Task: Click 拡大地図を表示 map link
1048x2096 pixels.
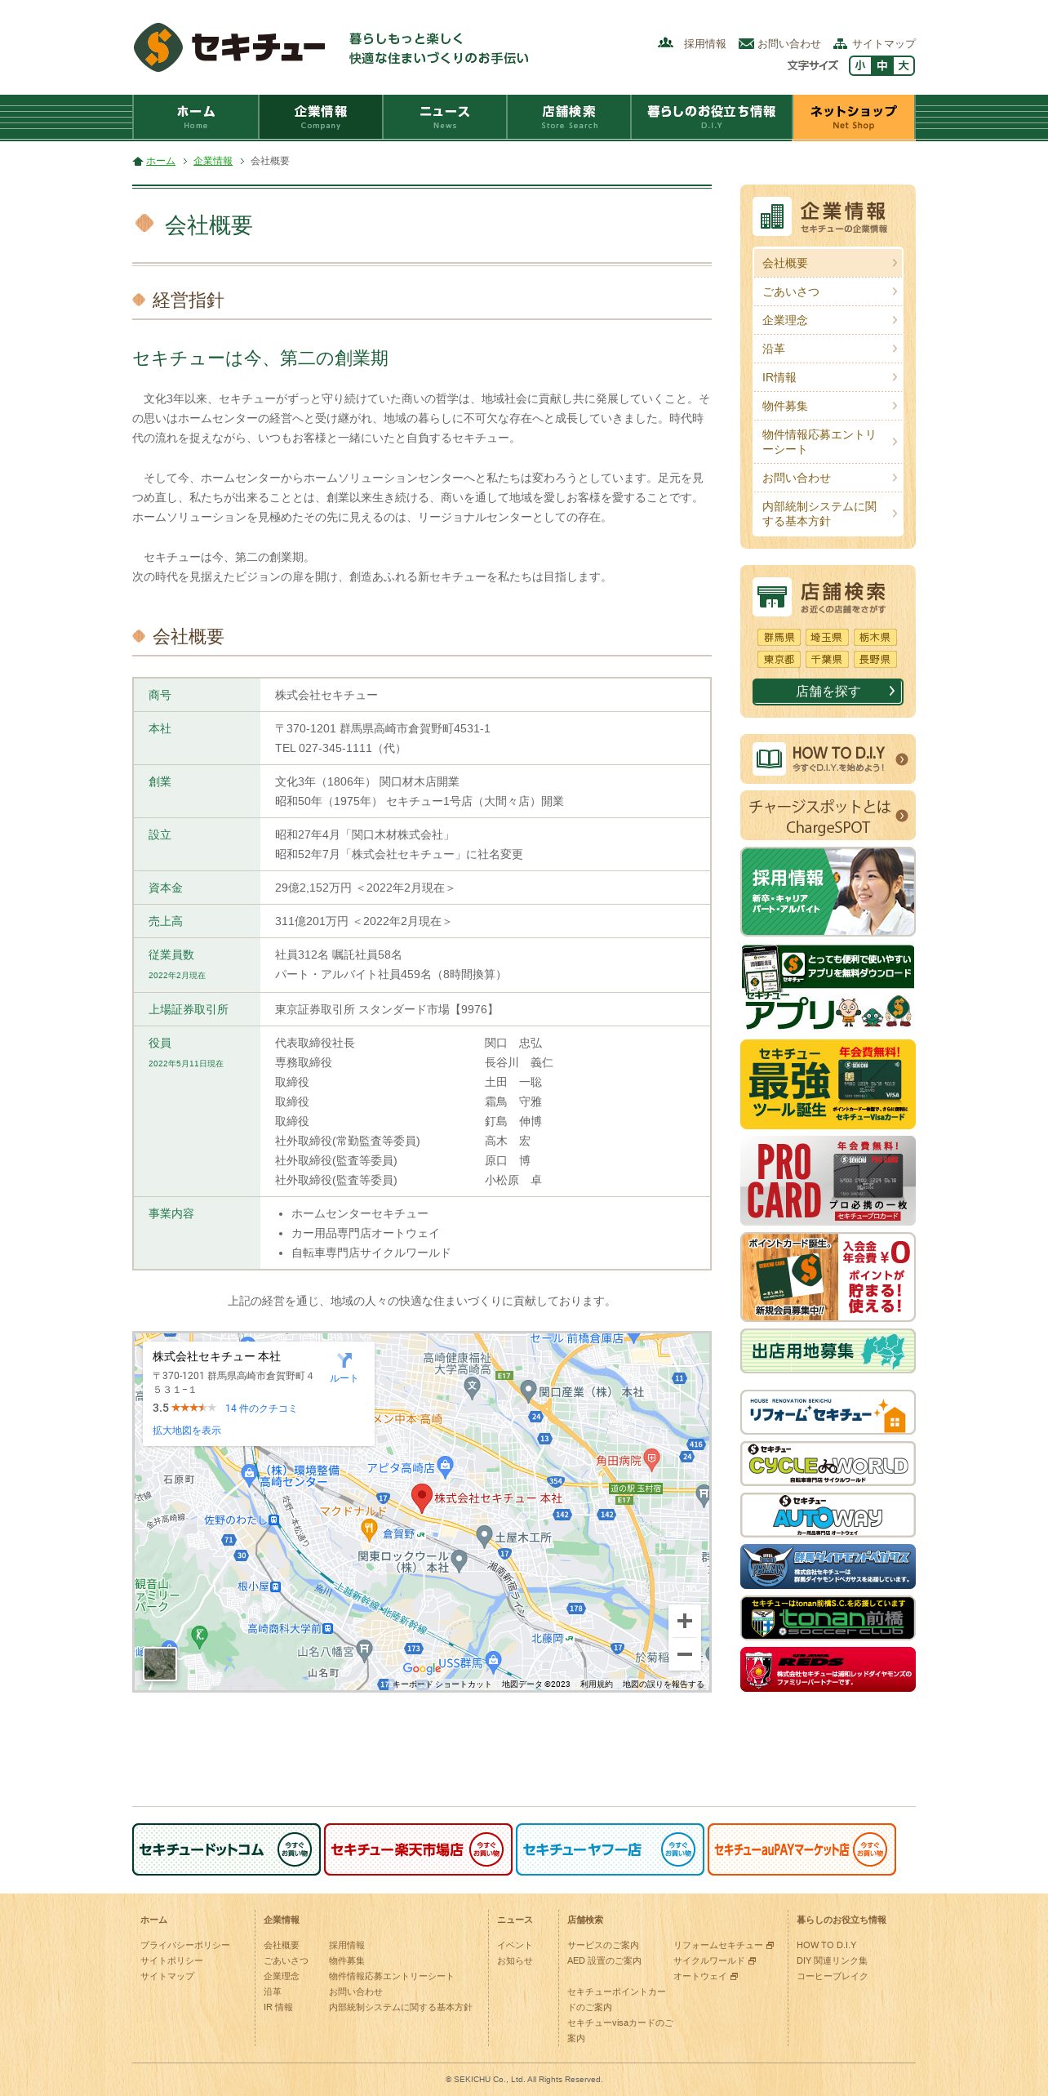Action: pyautogui.click(x=187, y=1430)
